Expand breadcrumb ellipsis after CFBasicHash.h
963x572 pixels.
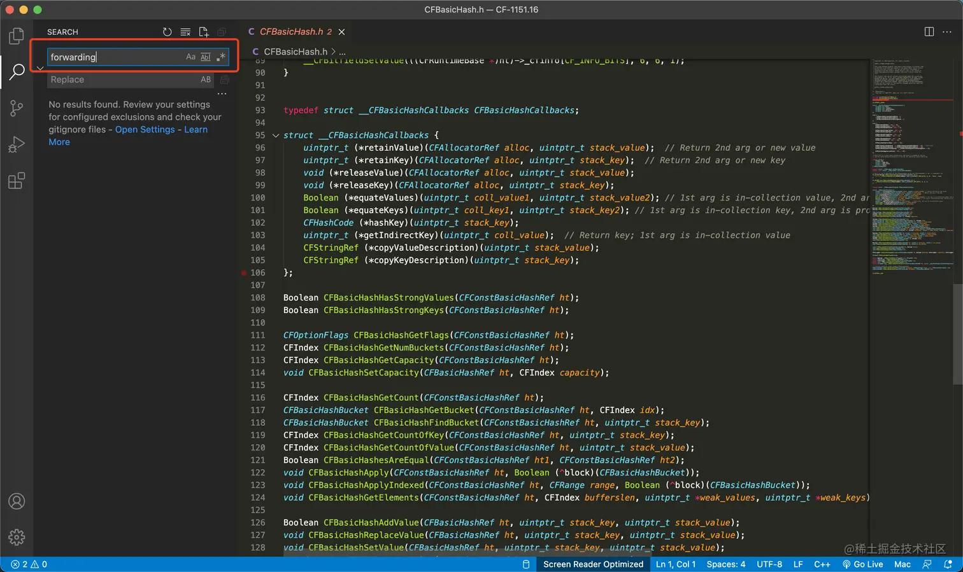(343, 52)
